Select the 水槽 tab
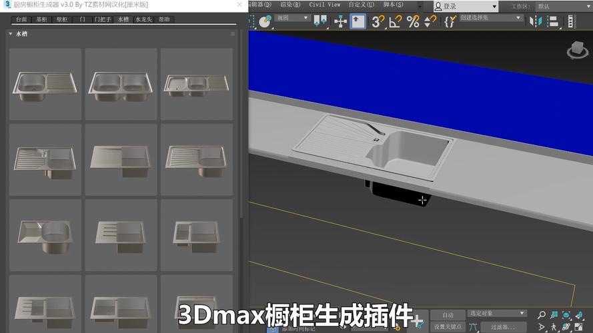593x333 pixels. coord(123,19)
